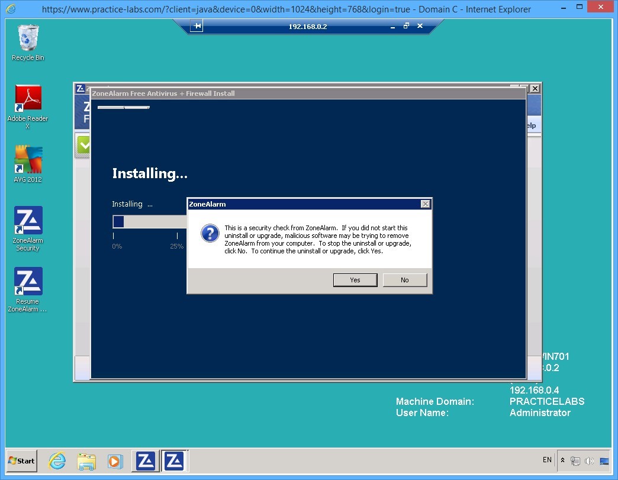Click Yes to continue the ZoneAlarm upgrade

355,279
